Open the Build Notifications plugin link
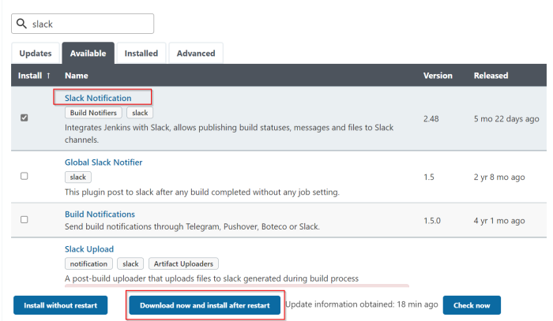553x321 pixels. coord(100,214)
